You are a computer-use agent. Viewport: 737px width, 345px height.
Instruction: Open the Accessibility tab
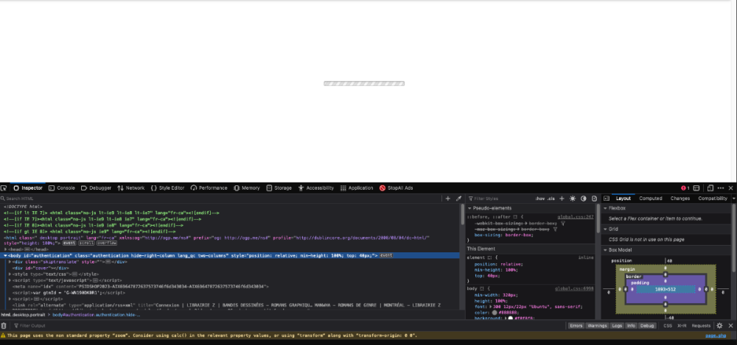tap(316, 188)
